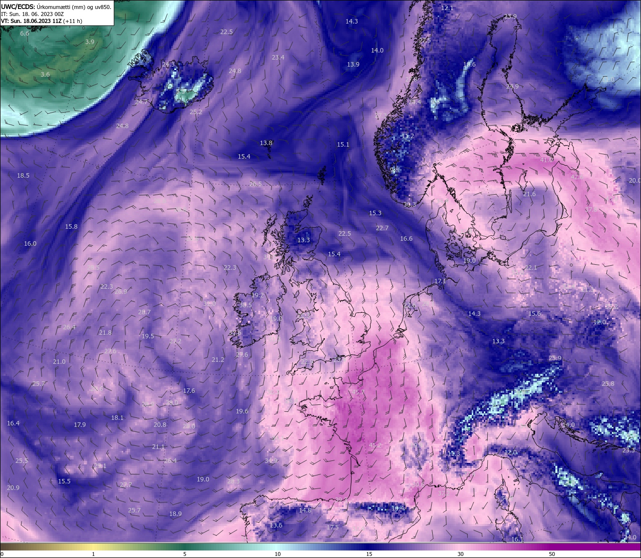This screenshot has height=558, width=641.
Task: Click the map value 17.9
Action: point(80,425)
